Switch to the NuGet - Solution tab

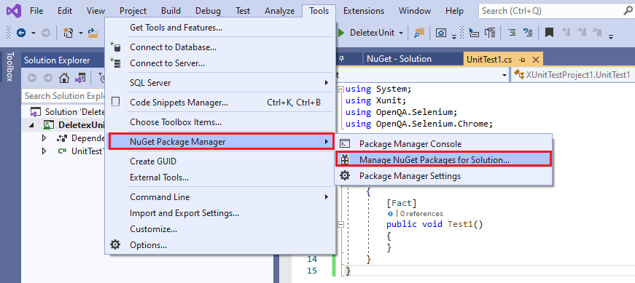click(399, 59)
